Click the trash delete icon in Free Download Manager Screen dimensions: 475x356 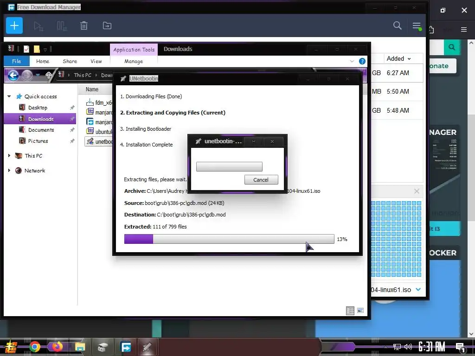[84, 26]
